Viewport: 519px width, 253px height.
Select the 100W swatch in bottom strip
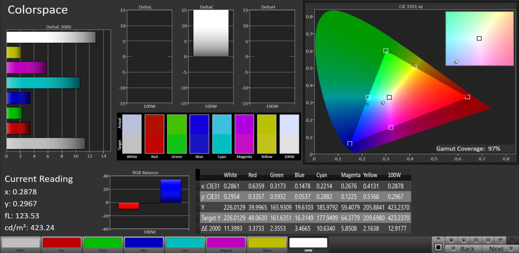click(x=308, y=243)
